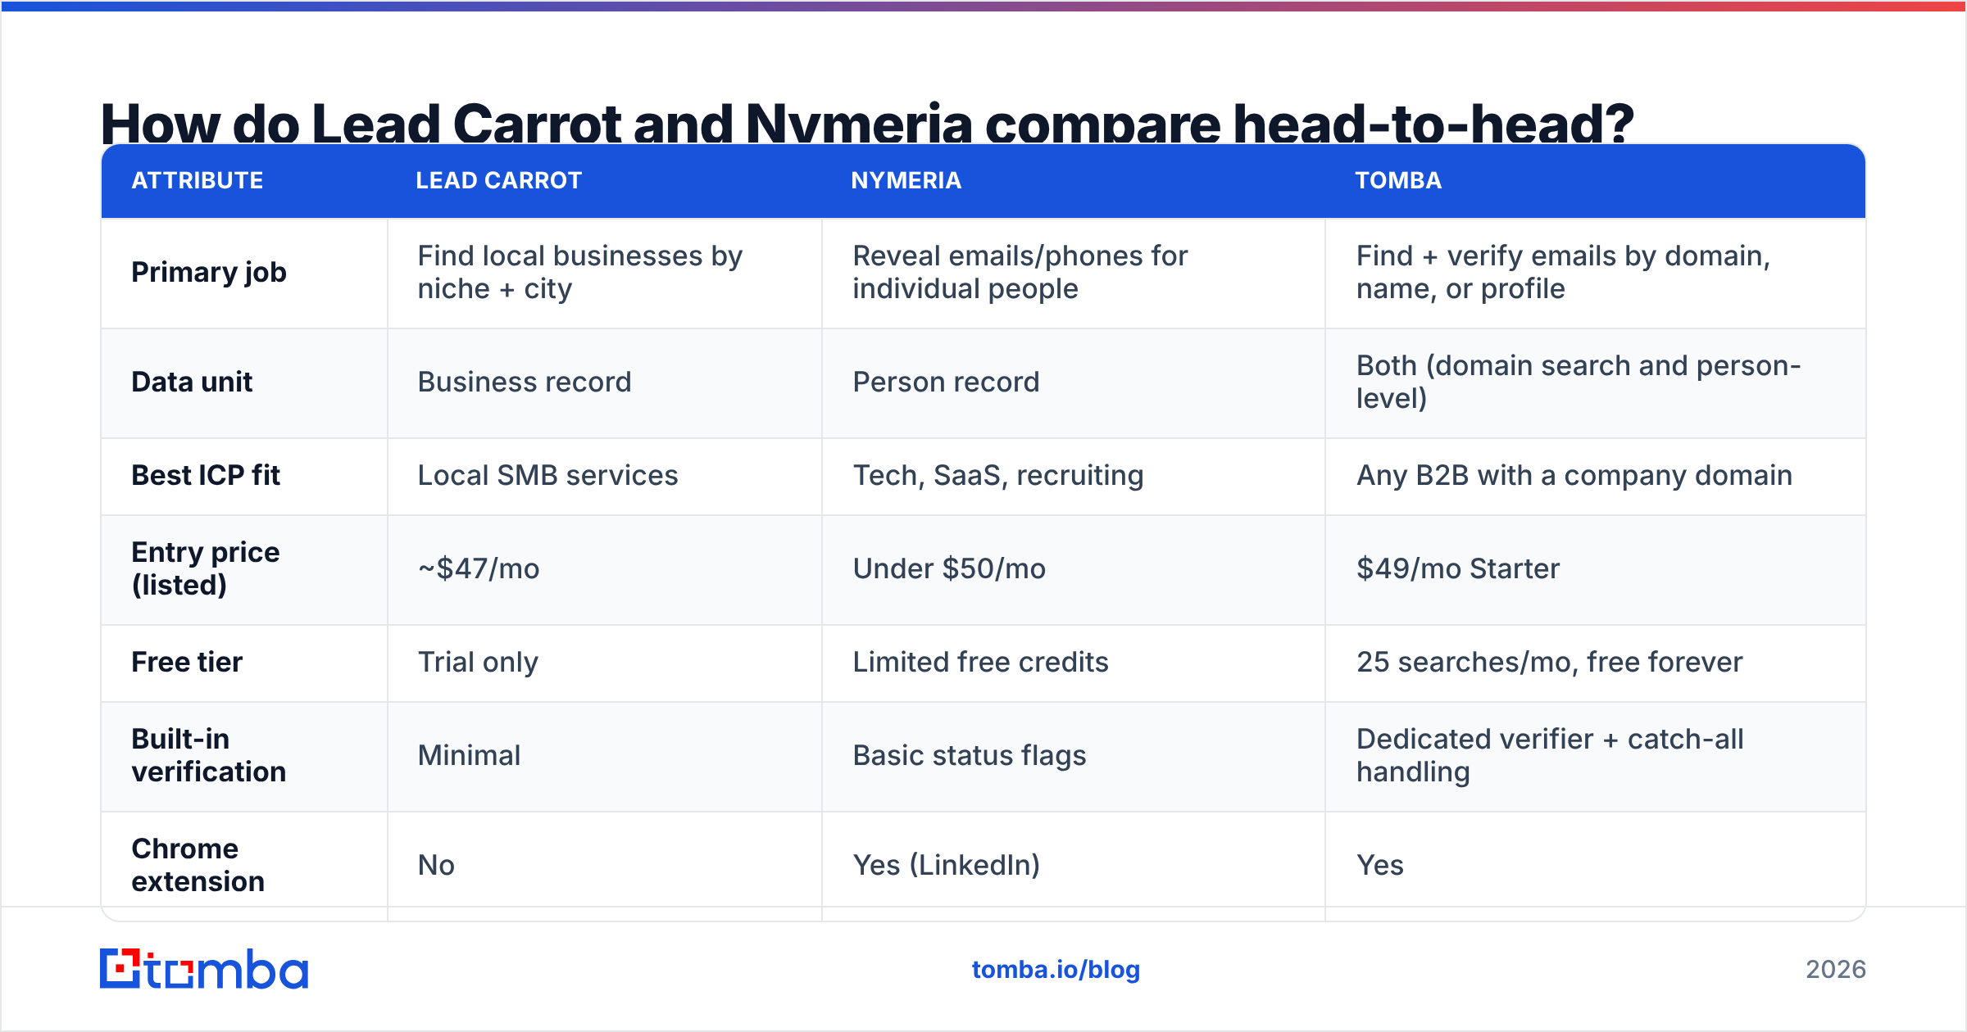Click the 2026 year label
Viewport: 1967px width, 1032px height.
[x=1836, y=970]
